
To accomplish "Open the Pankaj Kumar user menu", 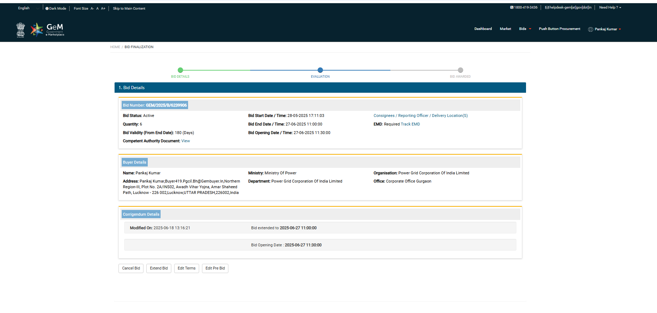I will click(605, 29).
